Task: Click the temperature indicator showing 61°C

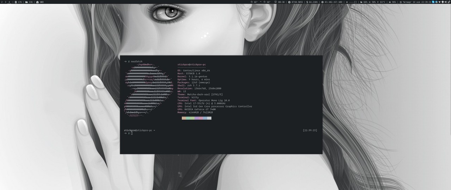Action: click(381, 2)
